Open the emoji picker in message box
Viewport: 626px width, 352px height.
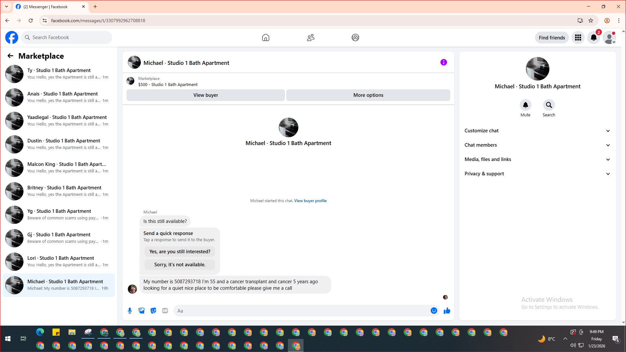434,311
